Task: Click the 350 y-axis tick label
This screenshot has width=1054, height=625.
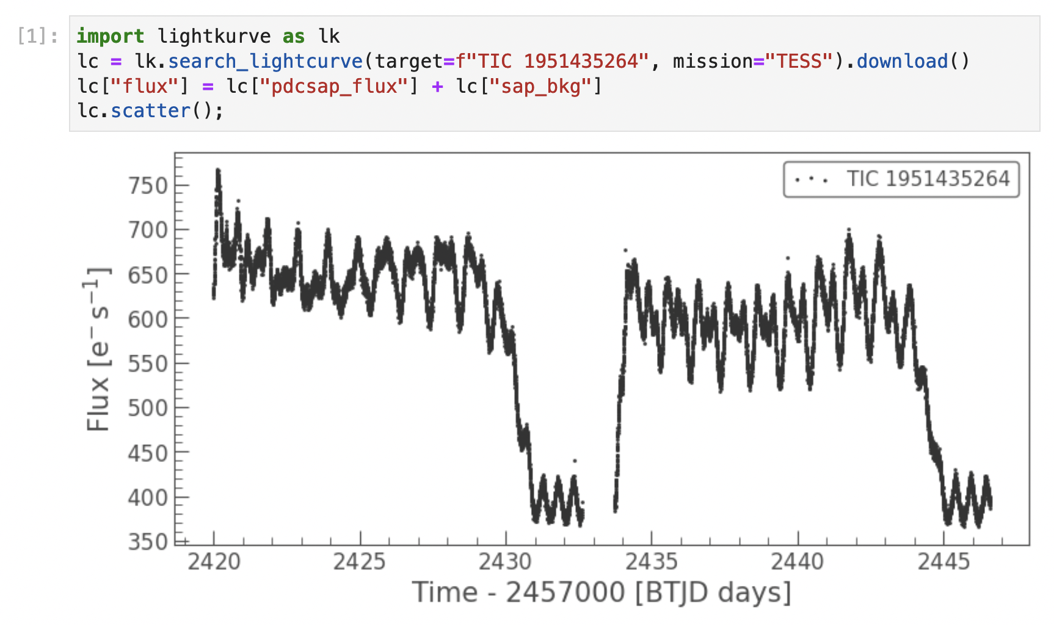Action: pyautogui.click(x=148, y=541)
